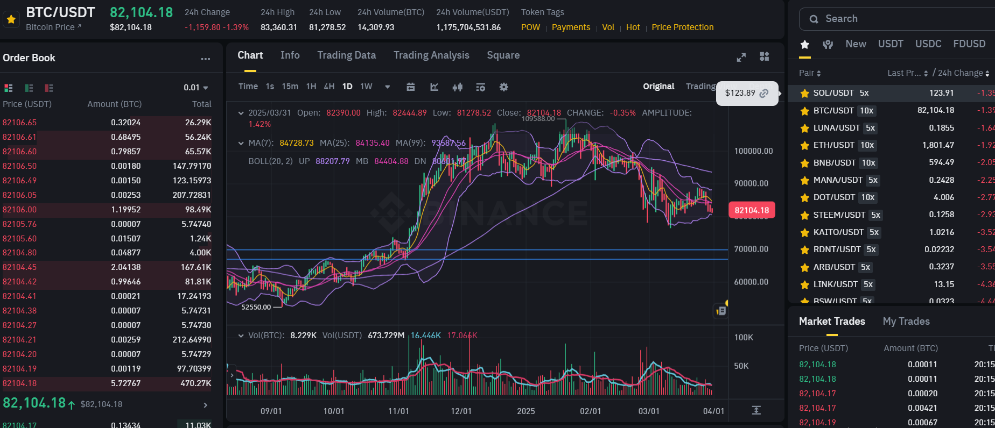Open the dropdown for more chart intervals

[x=387, y=87]
